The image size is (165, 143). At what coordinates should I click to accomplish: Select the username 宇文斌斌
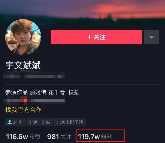click(23, 65)
